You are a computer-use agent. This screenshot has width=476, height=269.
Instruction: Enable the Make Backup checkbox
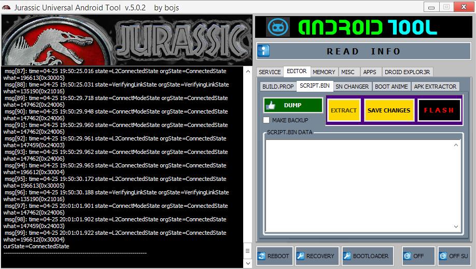pos(267,120)
